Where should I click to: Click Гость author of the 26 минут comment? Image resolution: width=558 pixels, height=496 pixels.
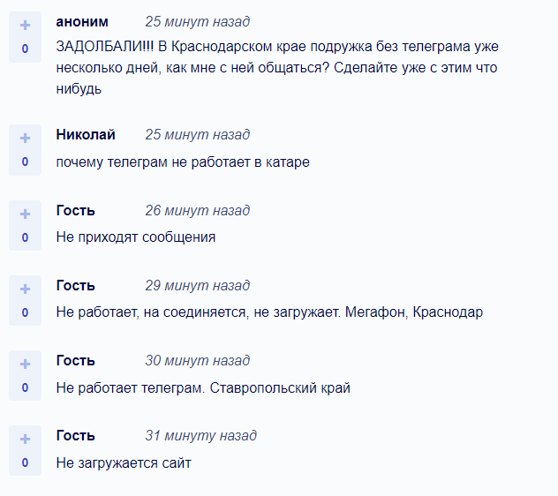[75, 211]
